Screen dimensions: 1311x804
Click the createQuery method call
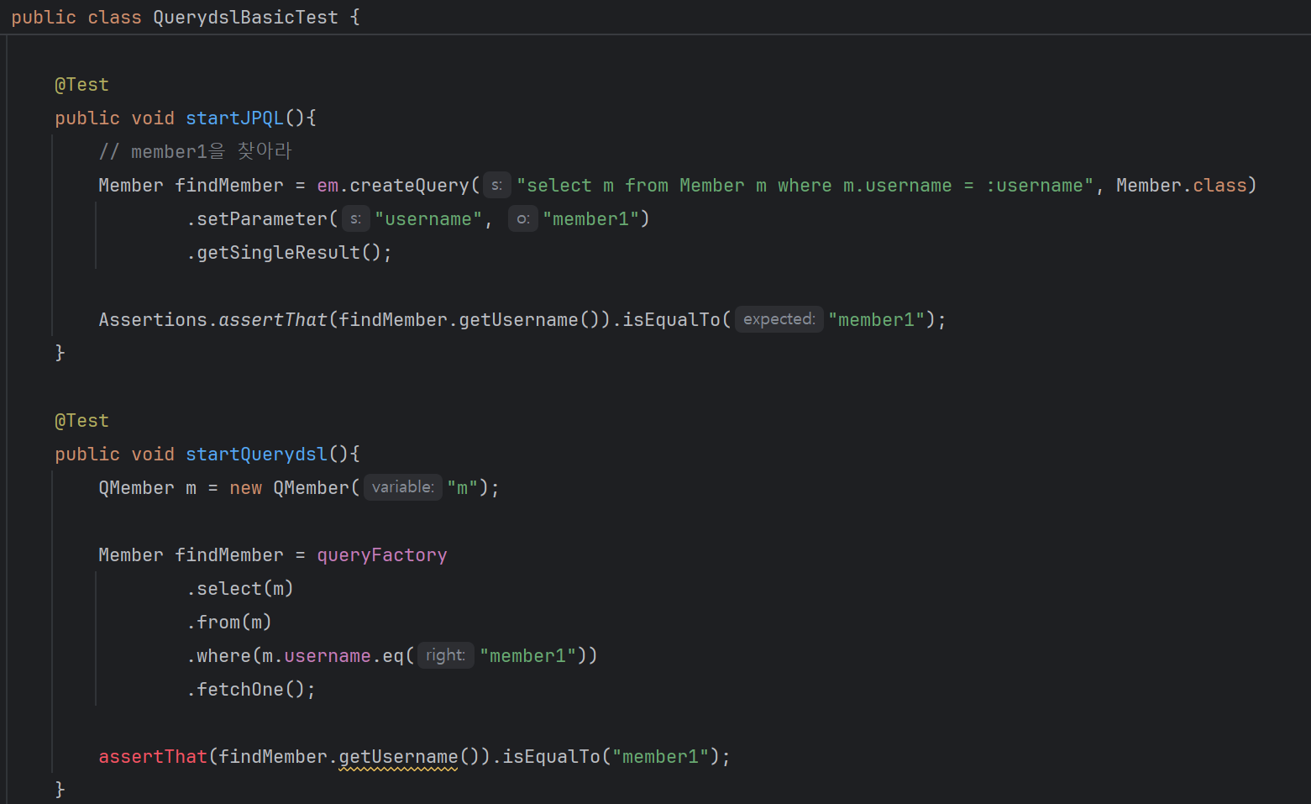[409, 186]
